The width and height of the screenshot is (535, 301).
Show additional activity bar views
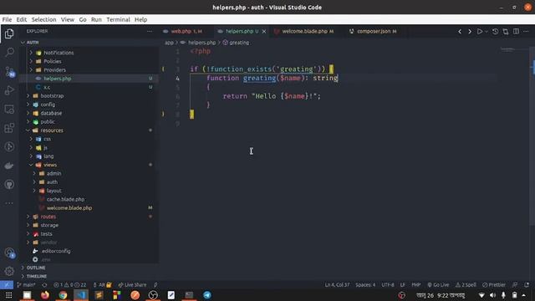click(9, 203)
